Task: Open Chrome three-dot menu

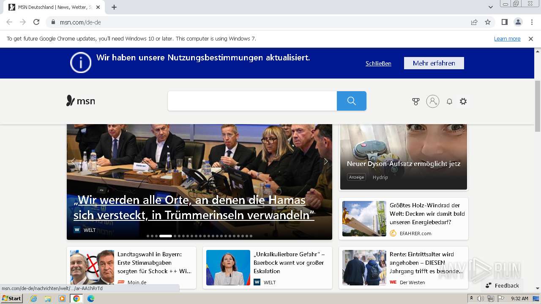Action: [532, 22]
